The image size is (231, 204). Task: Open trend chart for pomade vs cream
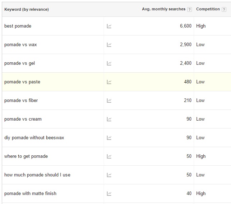pos(109,119)
